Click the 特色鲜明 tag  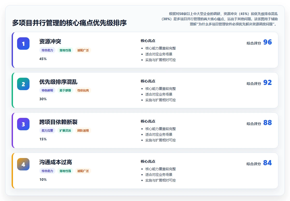47,90
